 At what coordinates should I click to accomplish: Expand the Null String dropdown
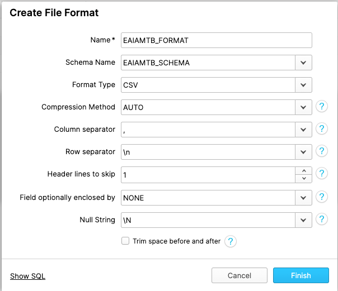[x=303, y=220]
